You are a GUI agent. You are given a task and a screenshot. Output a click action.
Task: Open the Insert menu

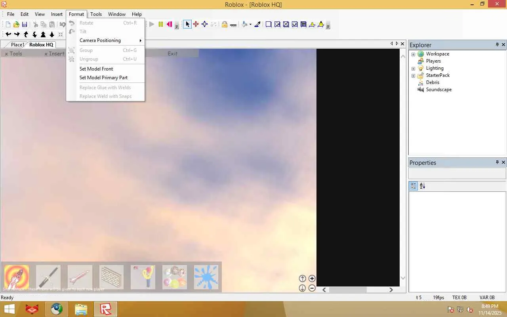(57, 14)
